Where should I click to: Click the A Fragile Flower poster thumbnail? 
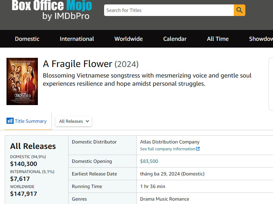(22, 81)
